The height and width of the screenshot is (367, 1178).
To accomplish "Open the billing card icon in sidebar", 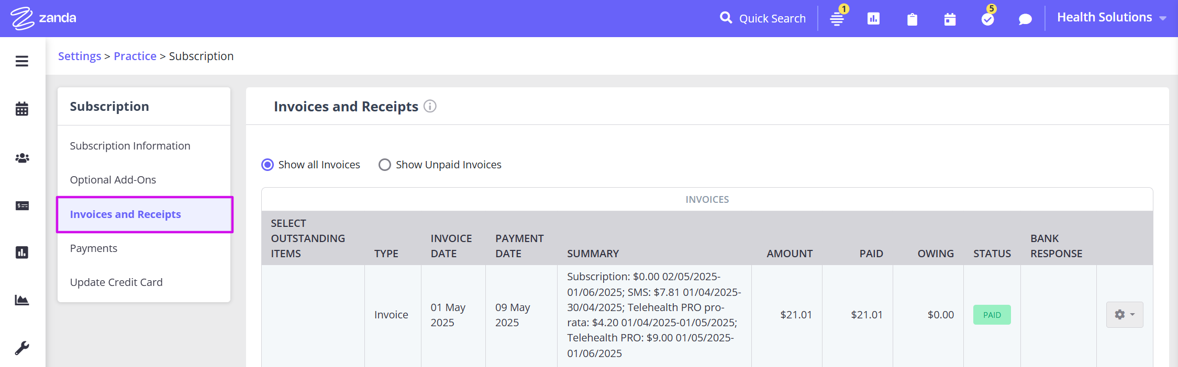I will [x=22, y=205].
